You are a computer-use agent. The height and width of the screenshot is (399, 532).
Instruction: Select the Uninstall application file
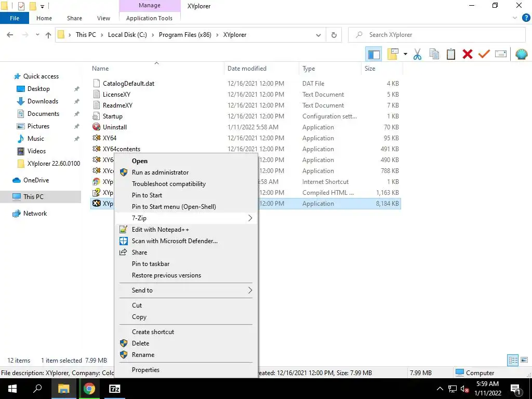click(115, 127)
